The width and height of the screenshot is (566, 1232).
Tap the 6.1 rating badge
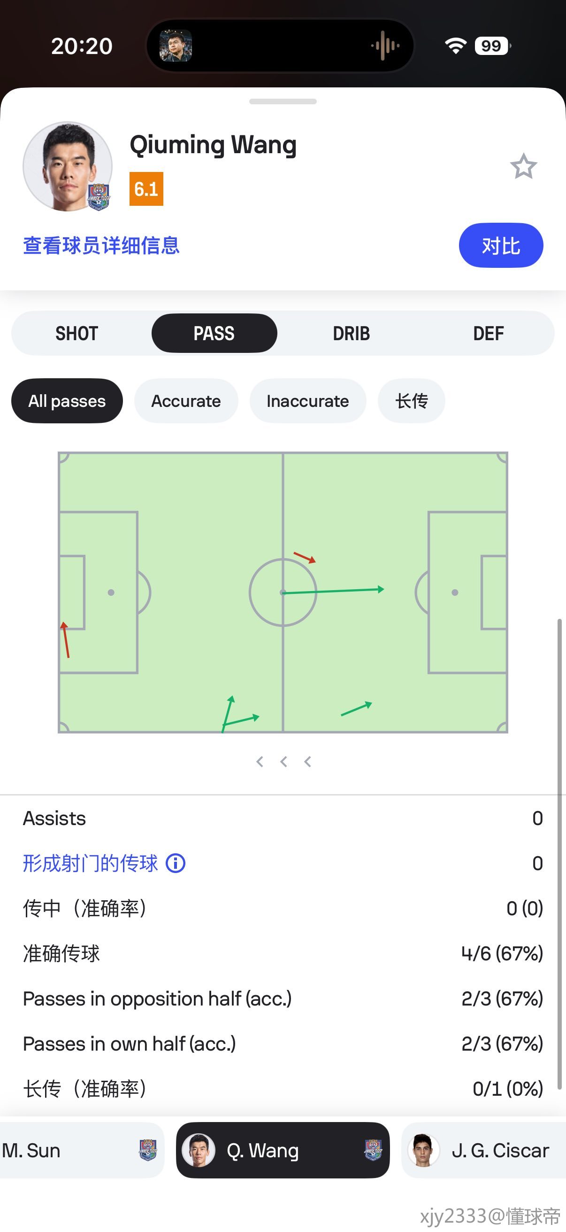tap(146, 189)
